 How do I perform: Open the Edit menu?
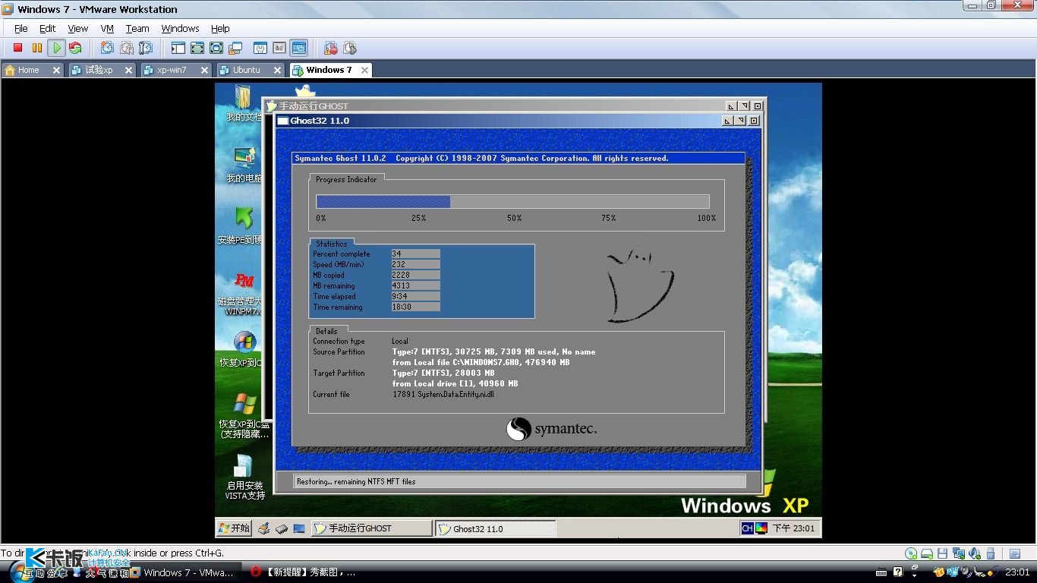47,28
